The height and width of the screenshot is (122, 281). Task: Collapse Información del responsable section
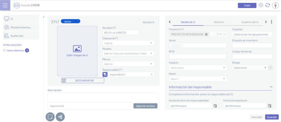271,87
